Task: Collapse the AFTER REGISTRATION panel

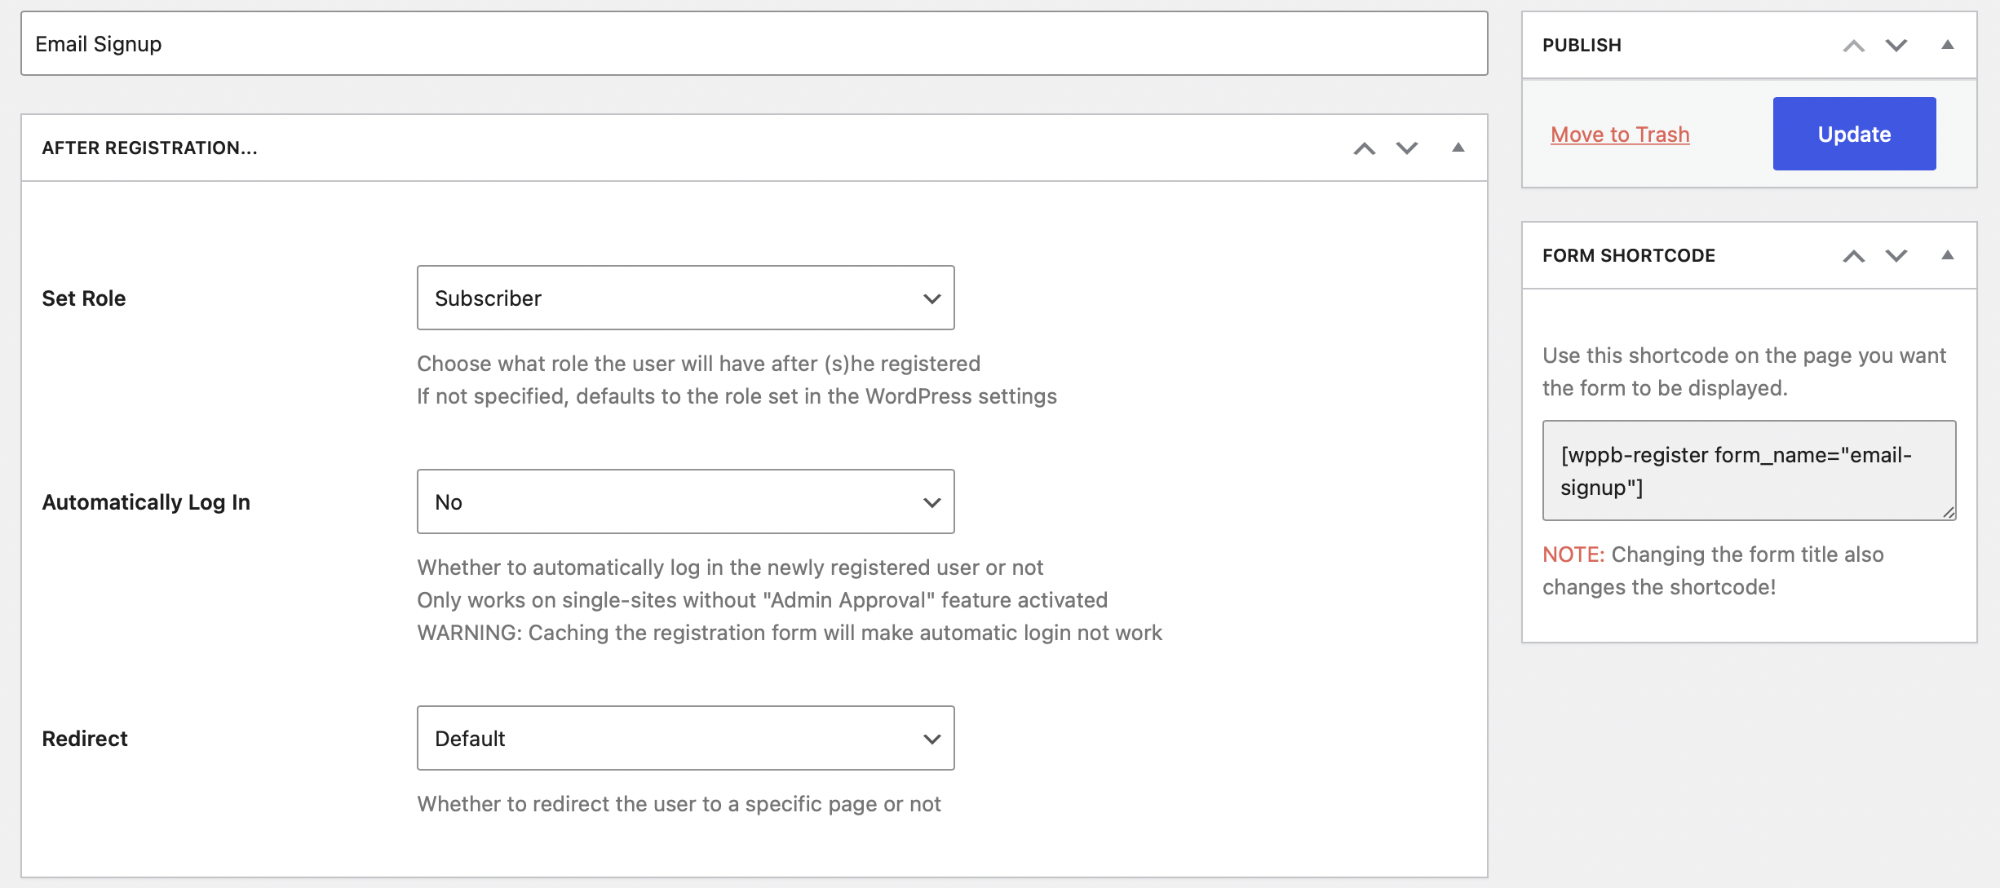Action: pos(1459,148)
